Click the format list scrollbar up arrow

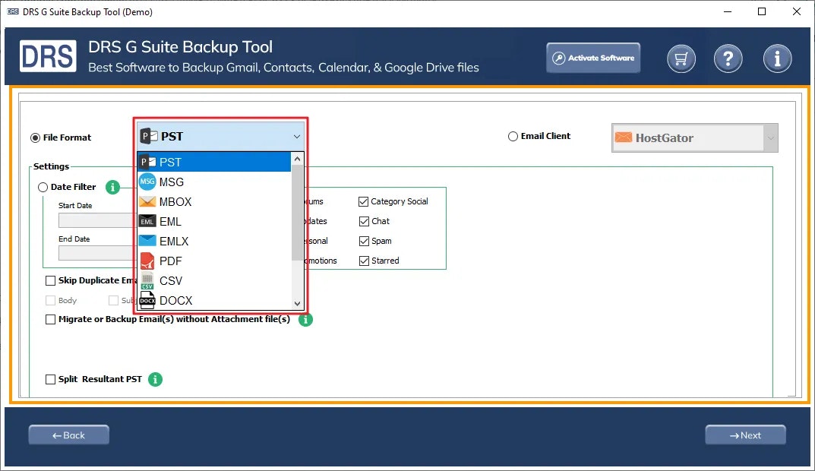(x=297, y=159)
